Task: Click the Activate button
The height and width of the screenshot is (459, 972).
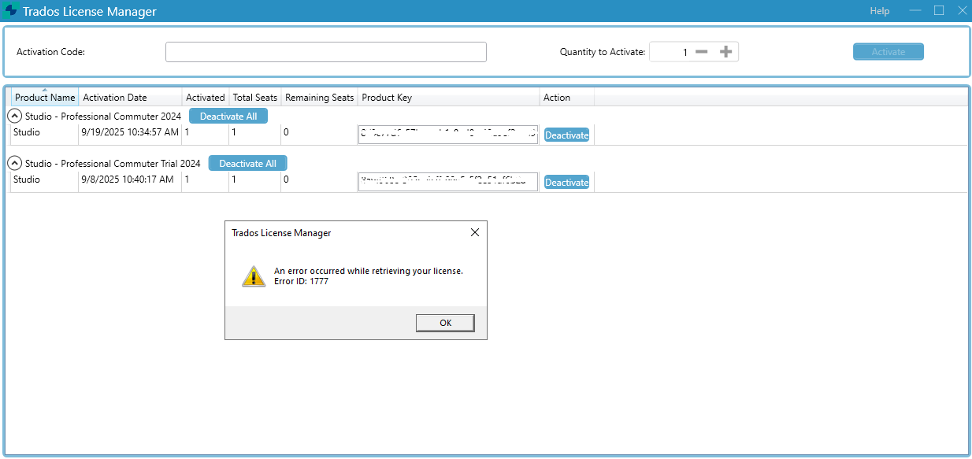Action: click(x=888, y=51)
